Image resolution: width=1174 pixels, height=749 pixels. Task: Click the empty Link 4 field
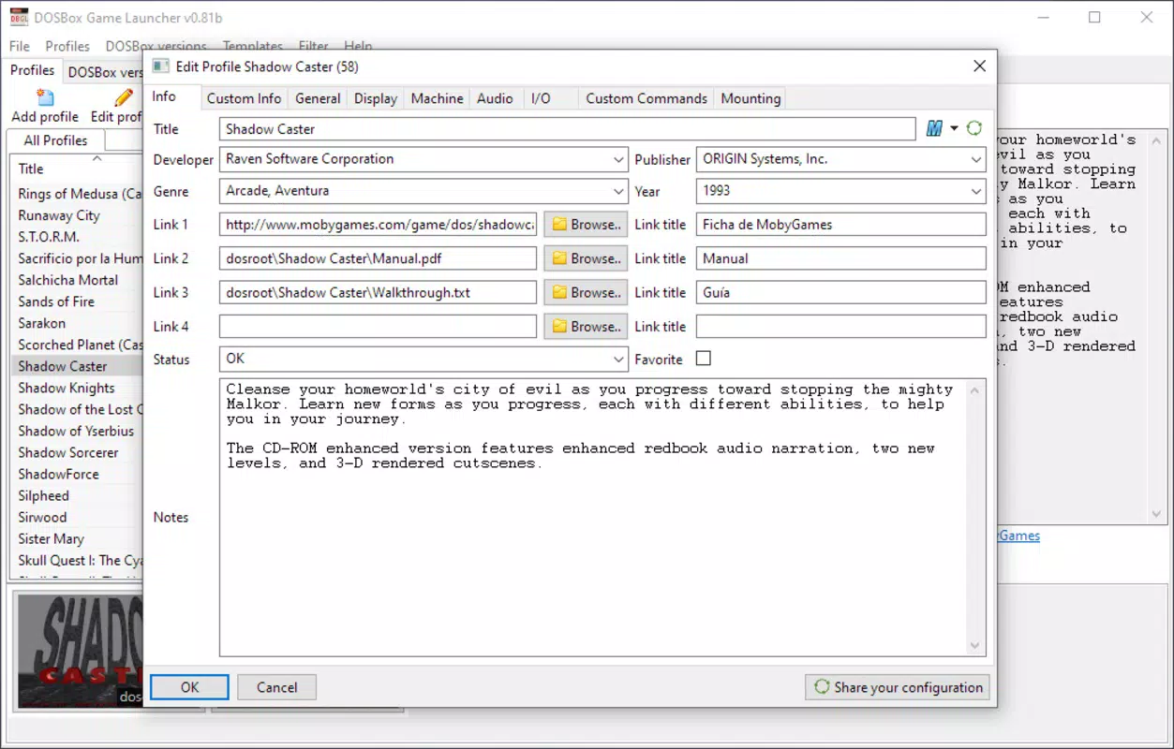(378, 327)
